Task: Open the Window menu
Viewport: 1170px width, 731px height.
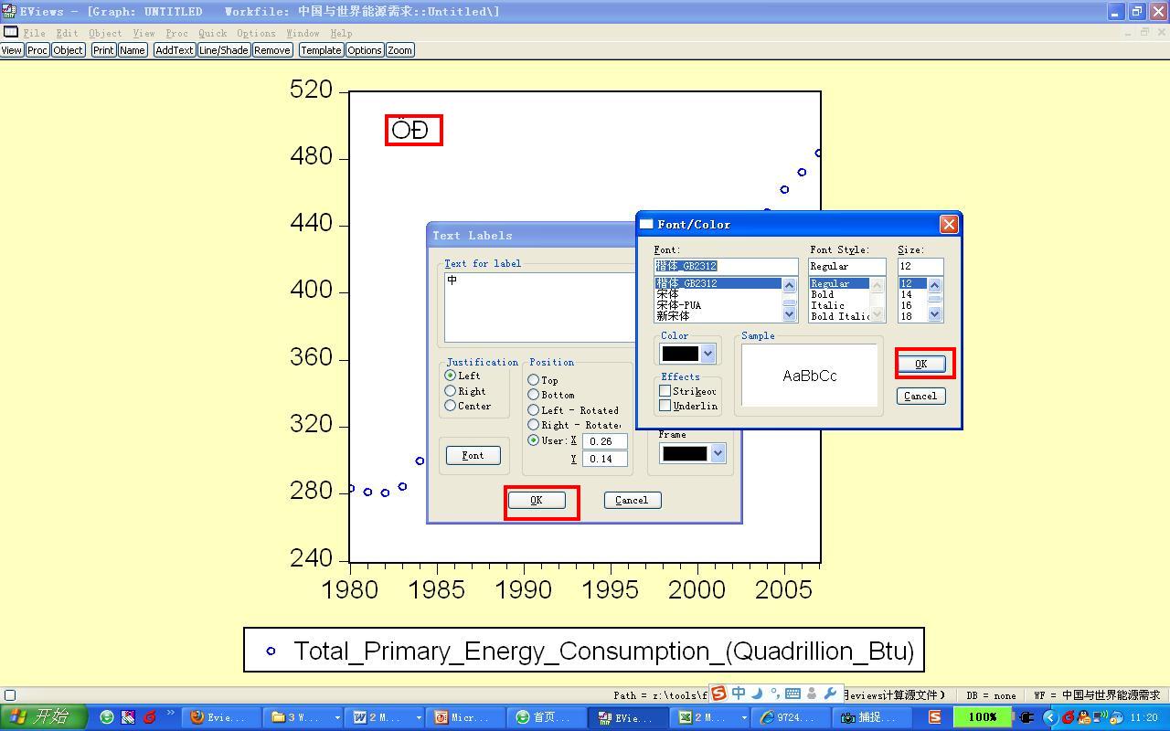Action: [303, 33]
